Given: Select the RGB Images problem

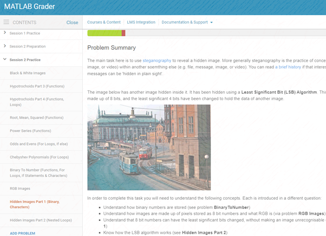Looking at the screenshot, I should [x=20, y=188].
